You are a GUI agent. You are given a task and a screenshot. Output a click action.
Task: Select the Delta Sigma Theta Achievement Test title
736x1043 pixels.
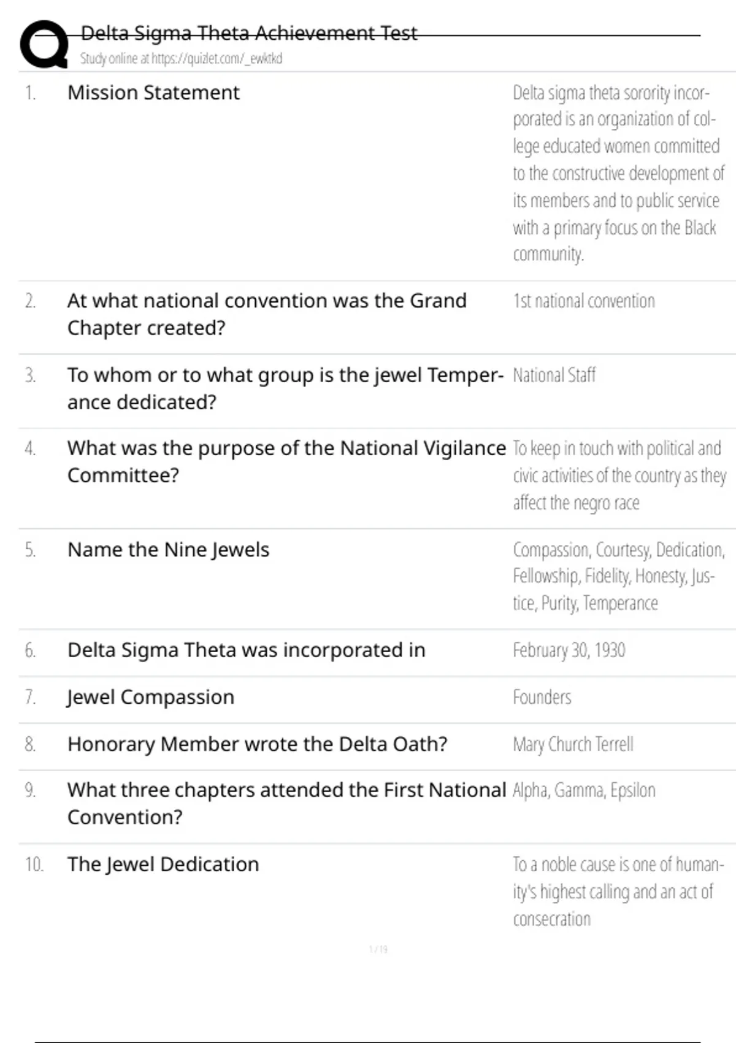pyautogui.click(x=249, y=33)
